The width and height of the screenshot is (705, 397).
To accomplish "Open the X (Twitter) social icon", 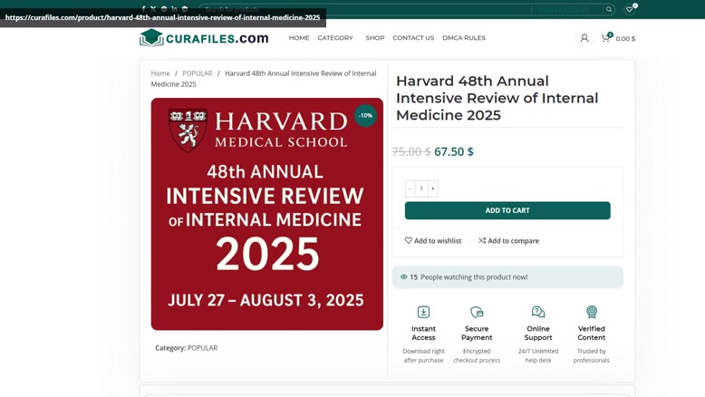I will [153, 9].
